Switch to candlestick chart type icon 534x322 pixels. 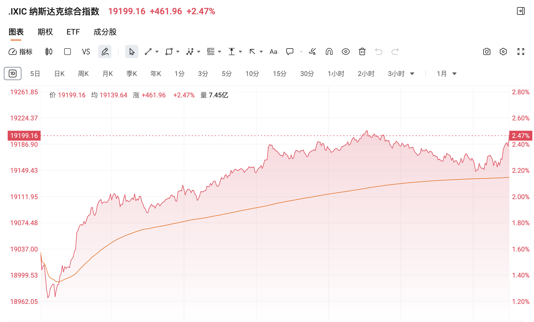coord(49,52)
